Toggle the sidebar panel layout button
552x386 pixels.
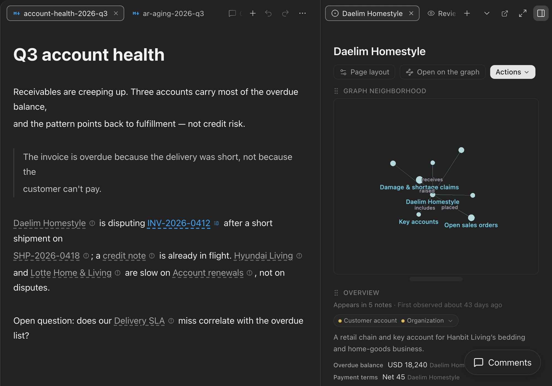click(x=541, y=13)
